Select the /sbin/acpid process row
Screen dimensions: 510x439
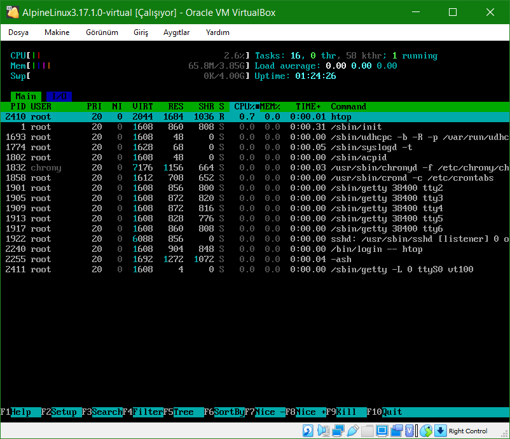tap(255, 157)
